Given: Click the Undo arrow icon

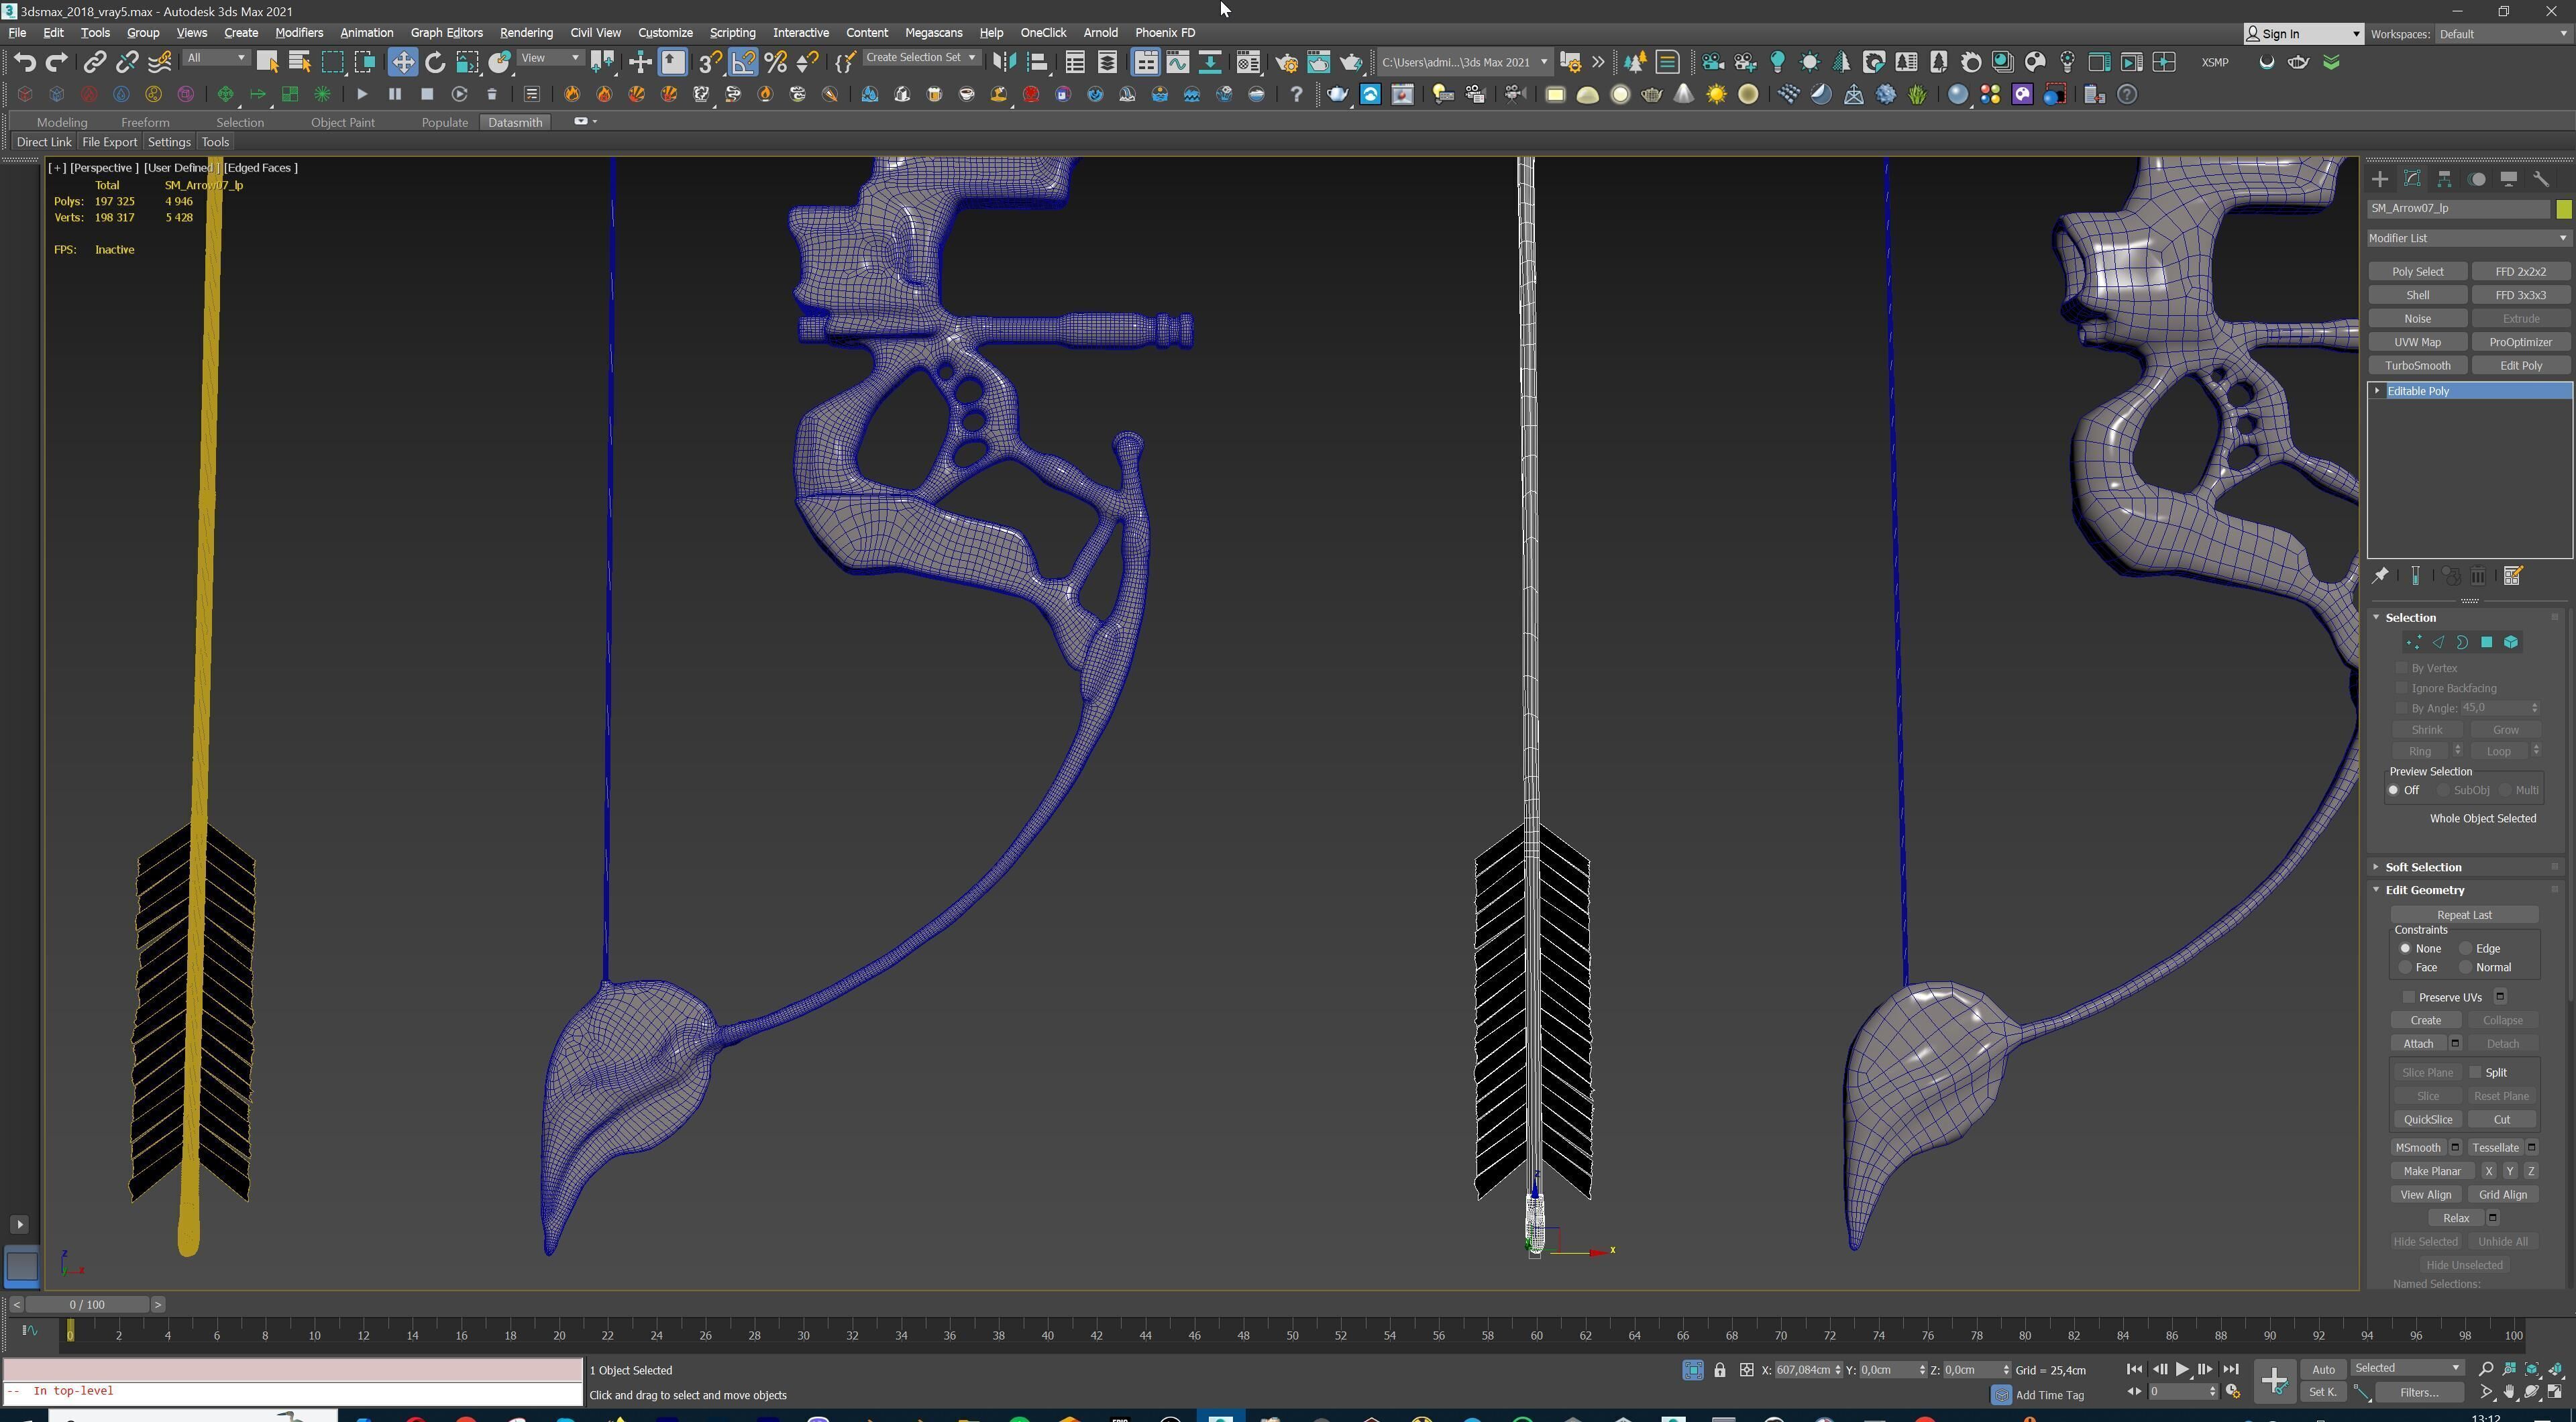Looking at the screenshot, I should pos(24,62).
